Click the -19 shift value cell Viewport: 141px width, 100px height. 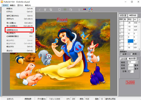point(130,27)
